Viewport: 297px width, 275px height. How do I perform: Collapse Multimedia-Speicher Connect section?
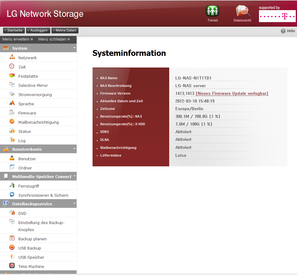[74, 176]
